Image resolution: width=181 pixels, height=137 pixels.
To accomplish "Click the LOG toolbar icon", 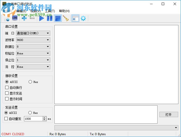I will [x=15, y=18].
